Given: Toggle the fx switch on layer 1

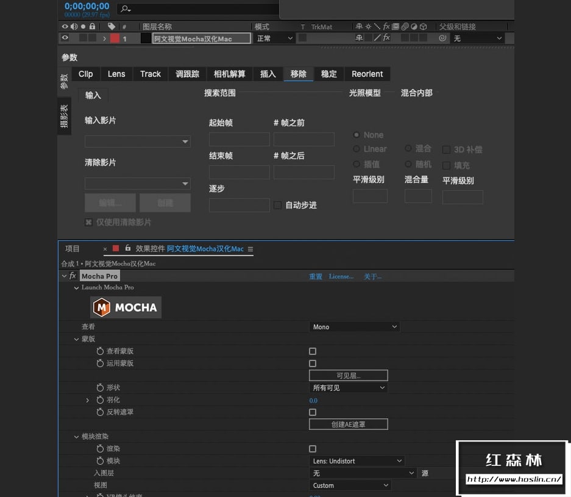Looking at the screenshot, I should pyautogui.click(x=386, y=38).
